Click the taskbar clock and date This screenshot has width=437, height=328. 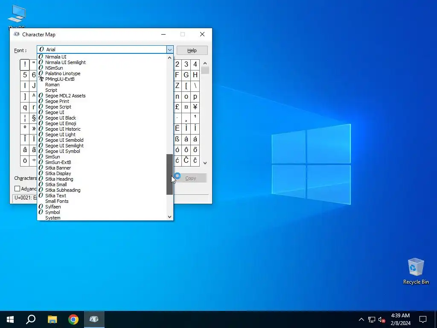[x=400, y=319]
